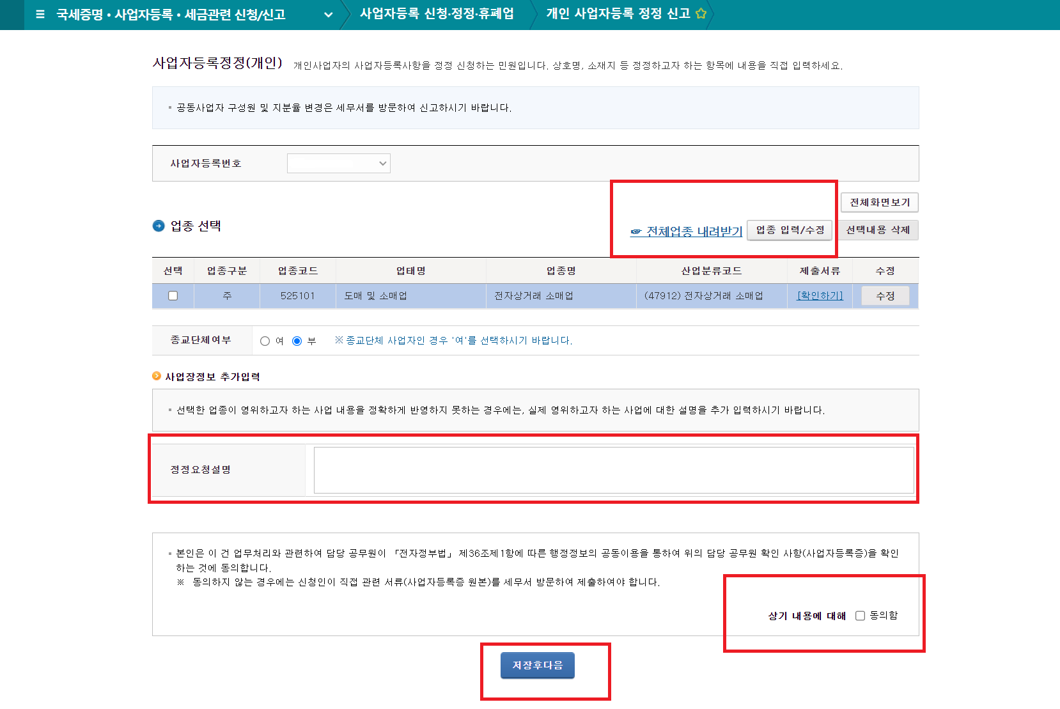Click the 업태명 cell 도매 및 소매업
Viewport: 1060px width, 709px height.
pyautogui.click(x=411, y=296)
